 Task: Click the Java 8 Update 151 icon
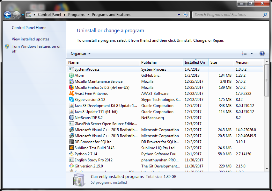pos(71,112)
